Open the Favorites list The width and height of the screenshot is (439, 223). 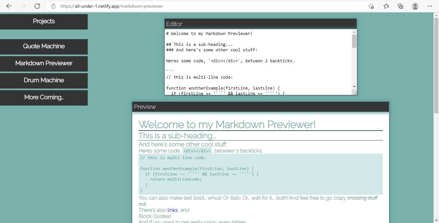tap(386, 6)
